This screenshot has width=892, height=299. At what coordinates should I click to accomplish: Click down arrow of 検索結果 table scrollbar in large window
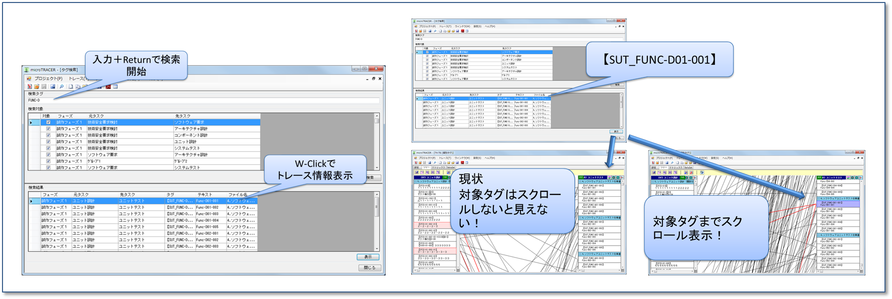coord(377,248)
